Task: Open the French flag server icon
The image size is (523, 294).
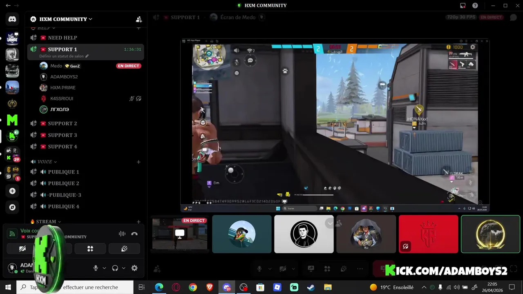Action: pyautogui.click(x=12, y=87)
